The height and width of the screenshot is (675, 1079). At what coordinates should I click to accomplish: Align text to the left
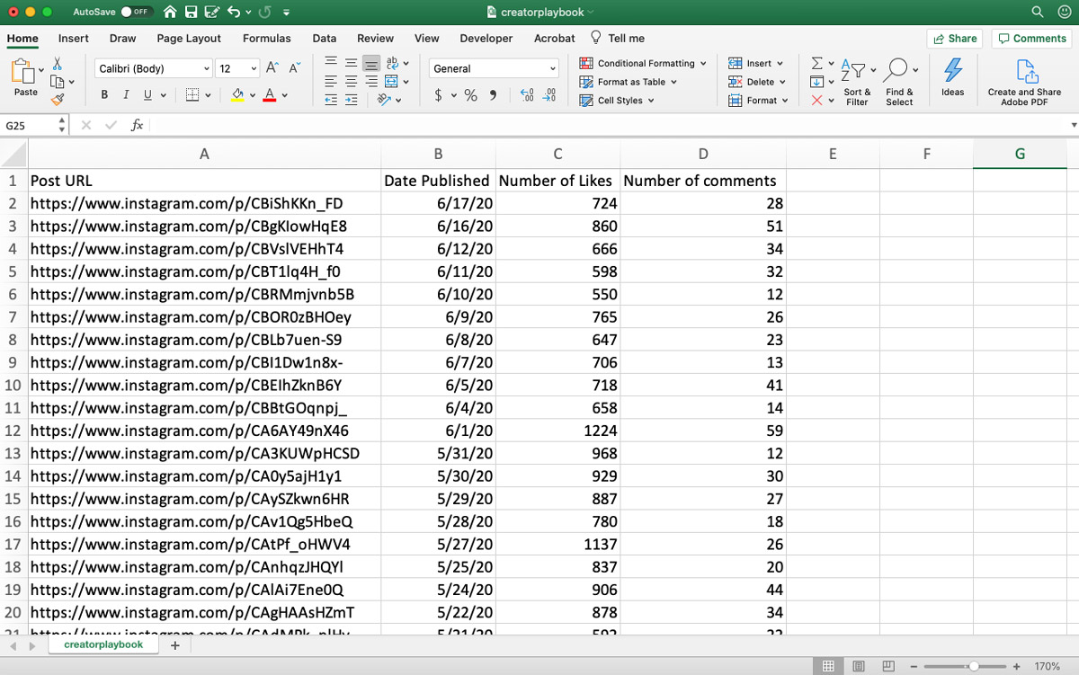(x=330, y=82)
